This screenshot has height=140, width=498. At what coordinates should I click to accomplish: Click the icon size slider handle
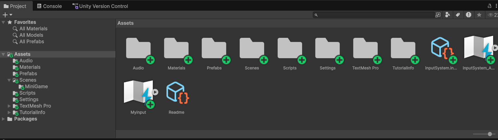(x=490, y=134)
